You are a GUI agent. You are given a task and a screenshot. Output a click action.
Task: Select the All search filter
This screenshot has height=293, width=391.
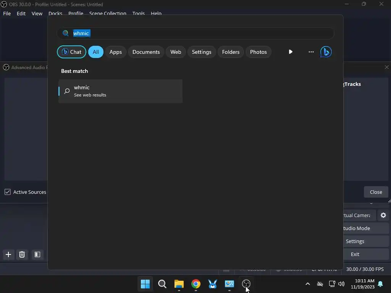[x=96, y=52]
